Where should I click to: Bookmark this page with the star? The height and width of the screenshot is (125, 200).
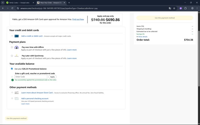click(174, 8)
